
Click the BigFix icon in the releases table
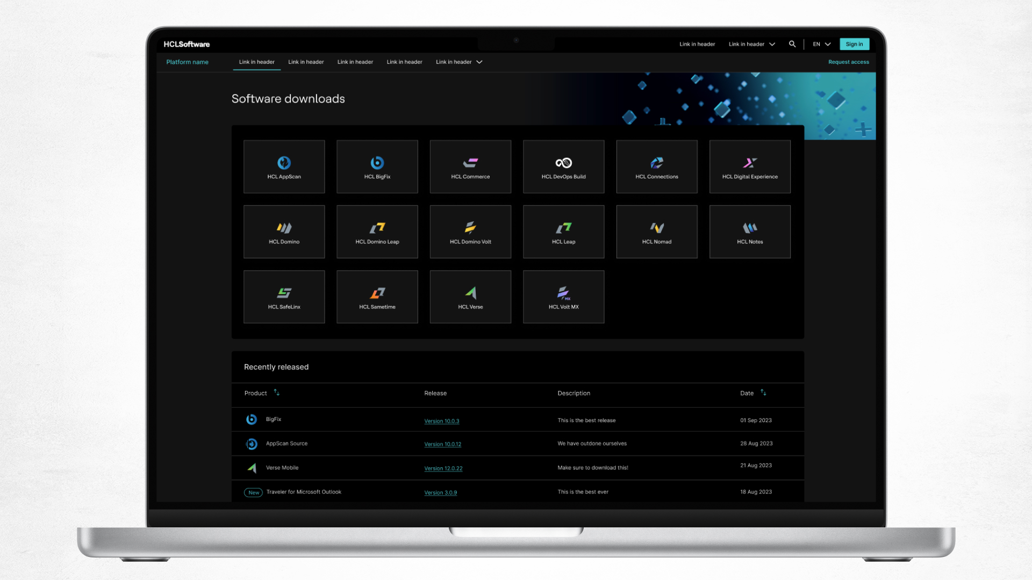pos(252,419)
